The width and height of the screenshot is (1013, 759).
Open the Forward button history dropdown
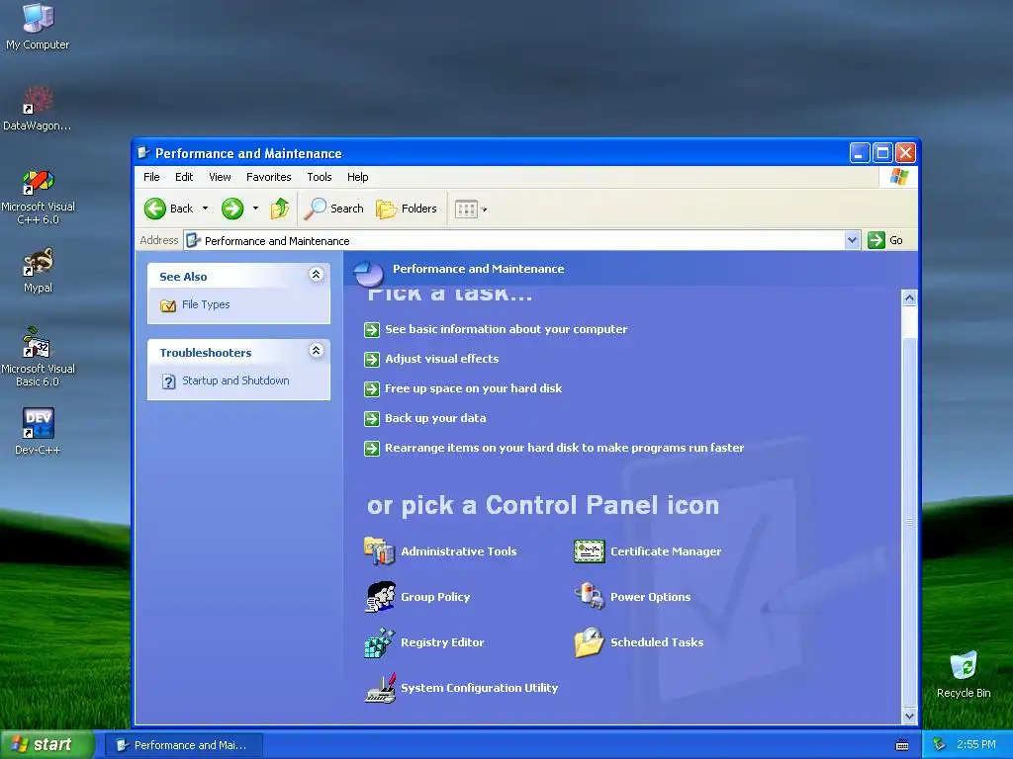256,209
